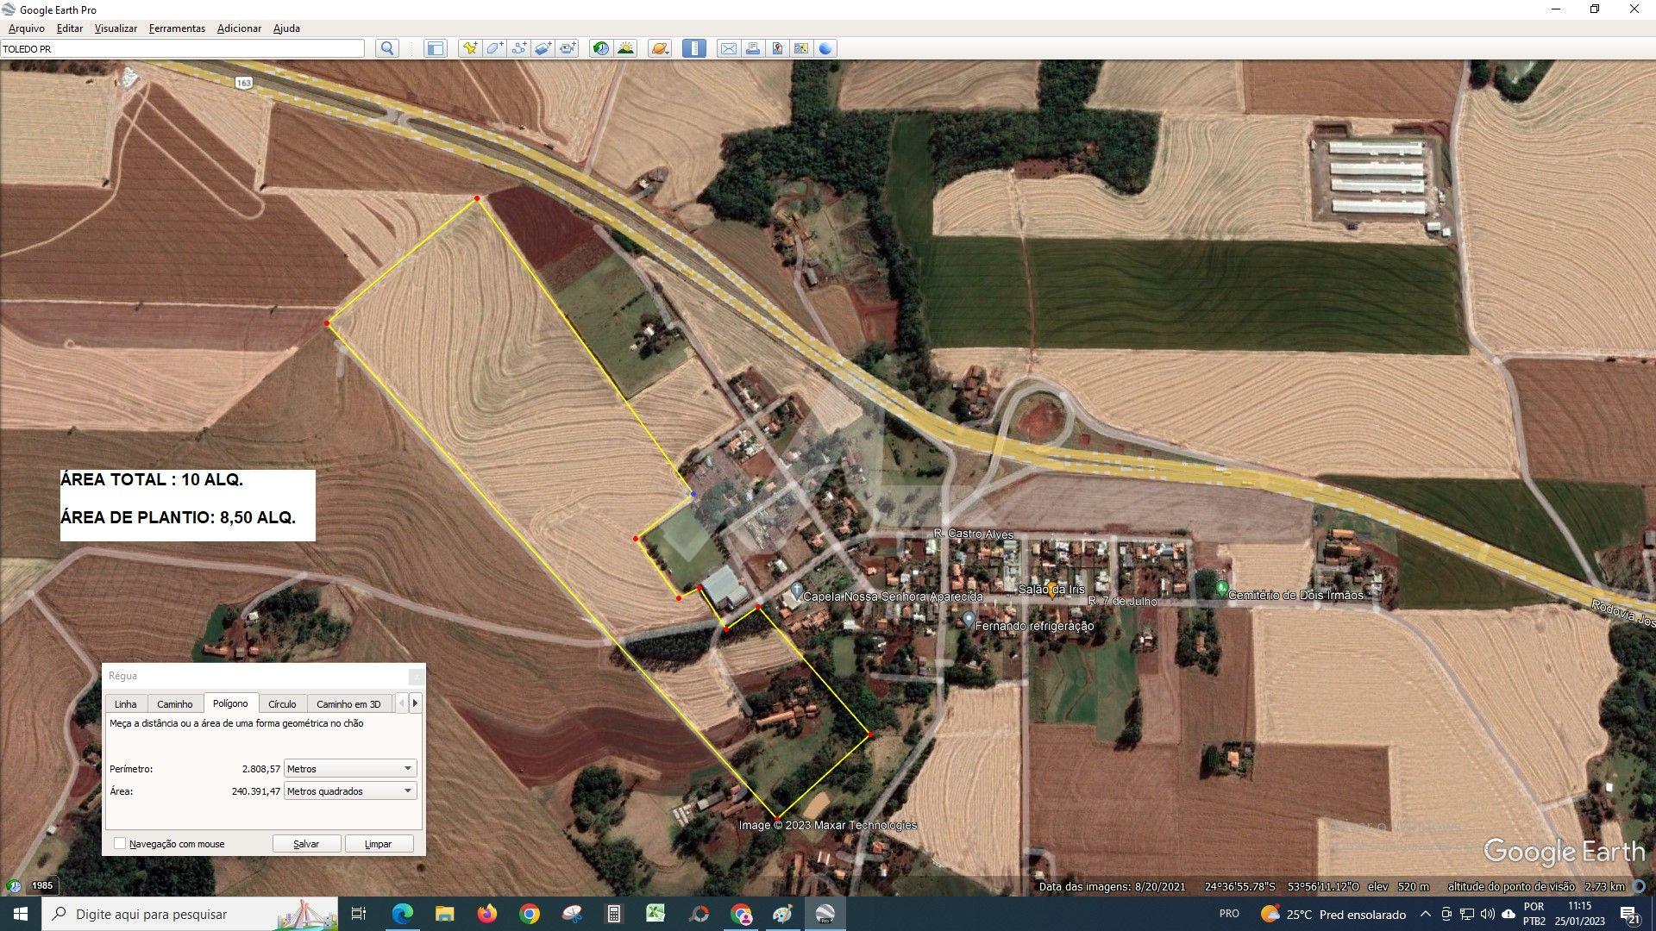Open Microsoft Edge from taskbar
This screenshot has height=931, width=1656.
click(x=402, y=914)
